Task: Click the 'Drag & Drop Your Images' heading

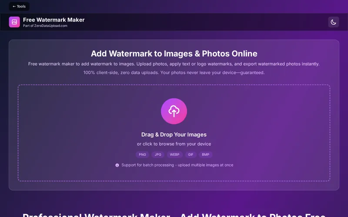Action: pos(174,135)
